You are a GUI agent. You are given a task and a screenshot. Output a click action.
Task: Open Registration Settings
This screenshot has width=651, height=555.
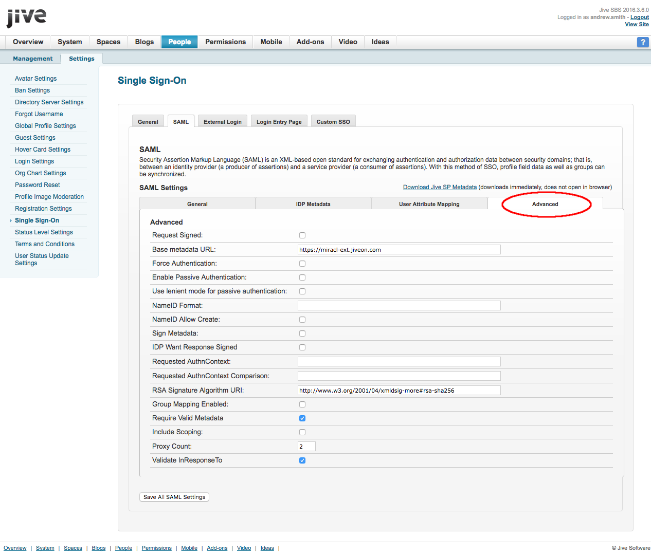pos(43,209)
